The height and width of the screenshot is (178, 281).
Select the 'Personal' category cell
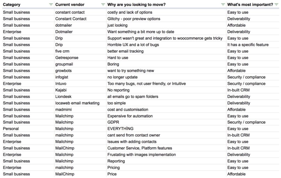[x=11, y=129]
